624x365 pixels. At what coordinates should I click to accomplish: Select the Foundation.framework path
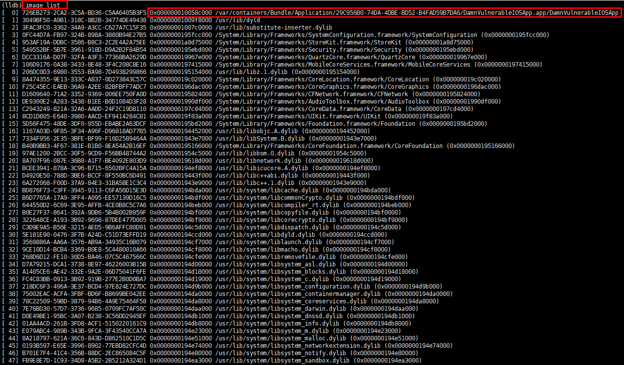pos(315,123)
